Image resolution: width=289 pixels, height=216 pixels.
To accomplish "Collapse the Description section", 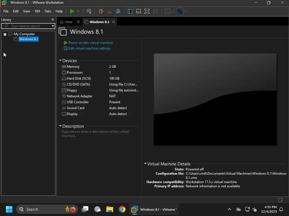I will [60, 126].
